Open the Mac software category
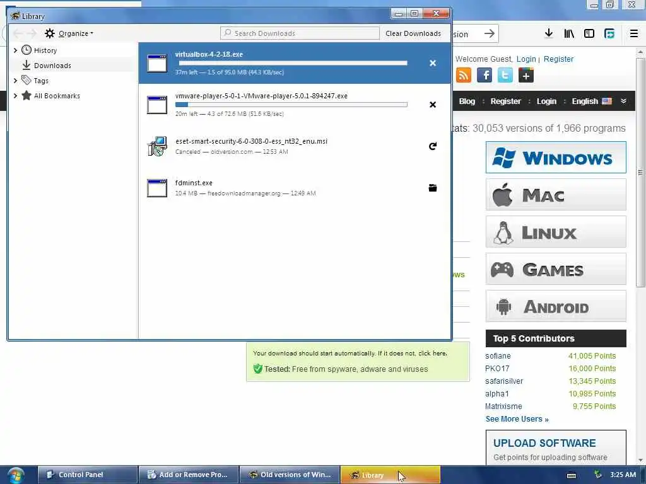646x484 pixels. click(x=556, y=195)
